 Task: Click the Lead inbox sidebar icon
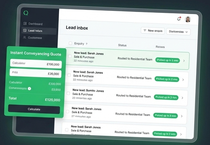[25, 31]
